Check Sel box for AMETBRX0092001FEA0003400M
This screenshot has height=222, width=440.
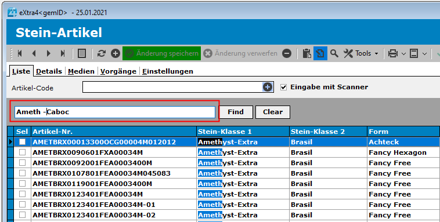coord(22,162)
